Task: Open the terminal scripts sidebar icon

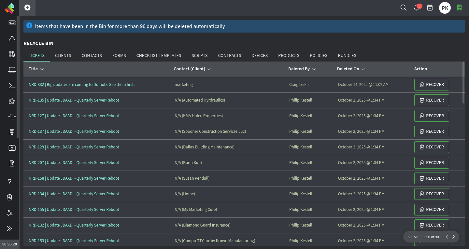Action: click(12, 85)
